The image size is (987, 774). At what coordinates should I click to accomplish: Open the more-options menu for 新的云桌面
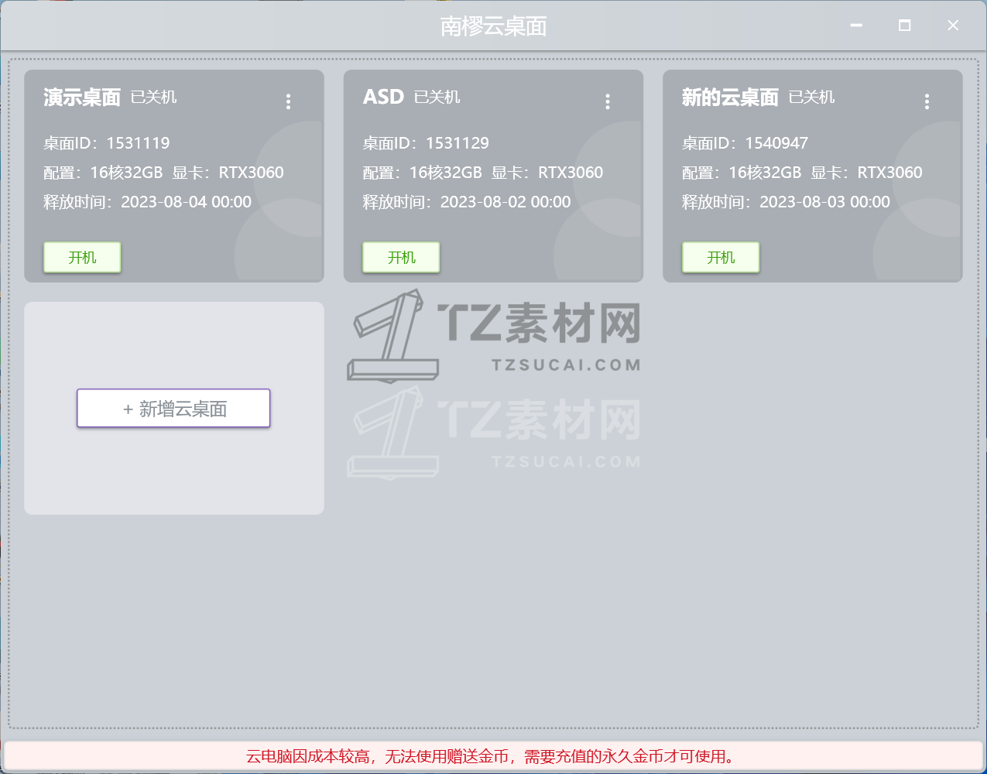tap(927, 101)
